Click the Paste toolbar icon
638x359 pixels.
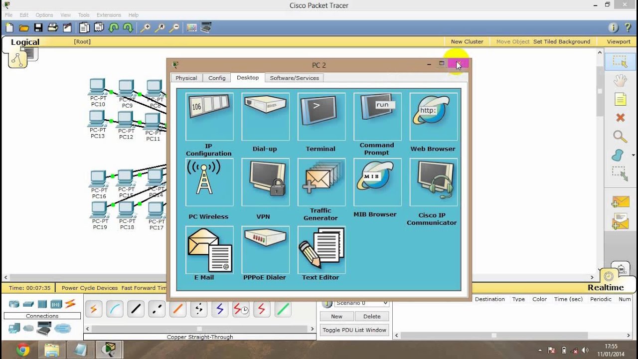[x=99, y=28]
